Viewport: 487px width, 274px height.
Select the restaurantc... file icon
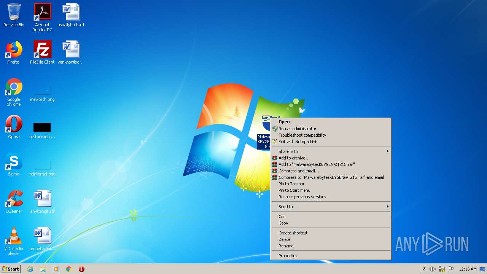(42, 131)
